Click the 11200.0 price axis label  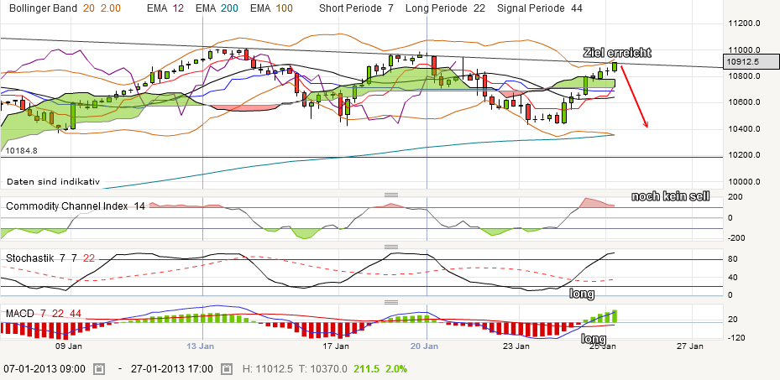pos(745,23)
